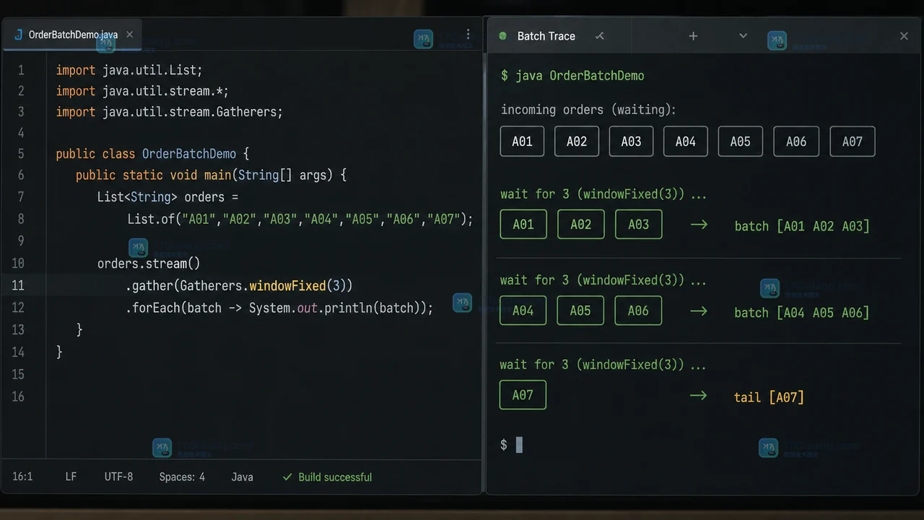Expand the terminal chevron dropdown
This screenshot has width=924, height=520.
tap(743, 36)
